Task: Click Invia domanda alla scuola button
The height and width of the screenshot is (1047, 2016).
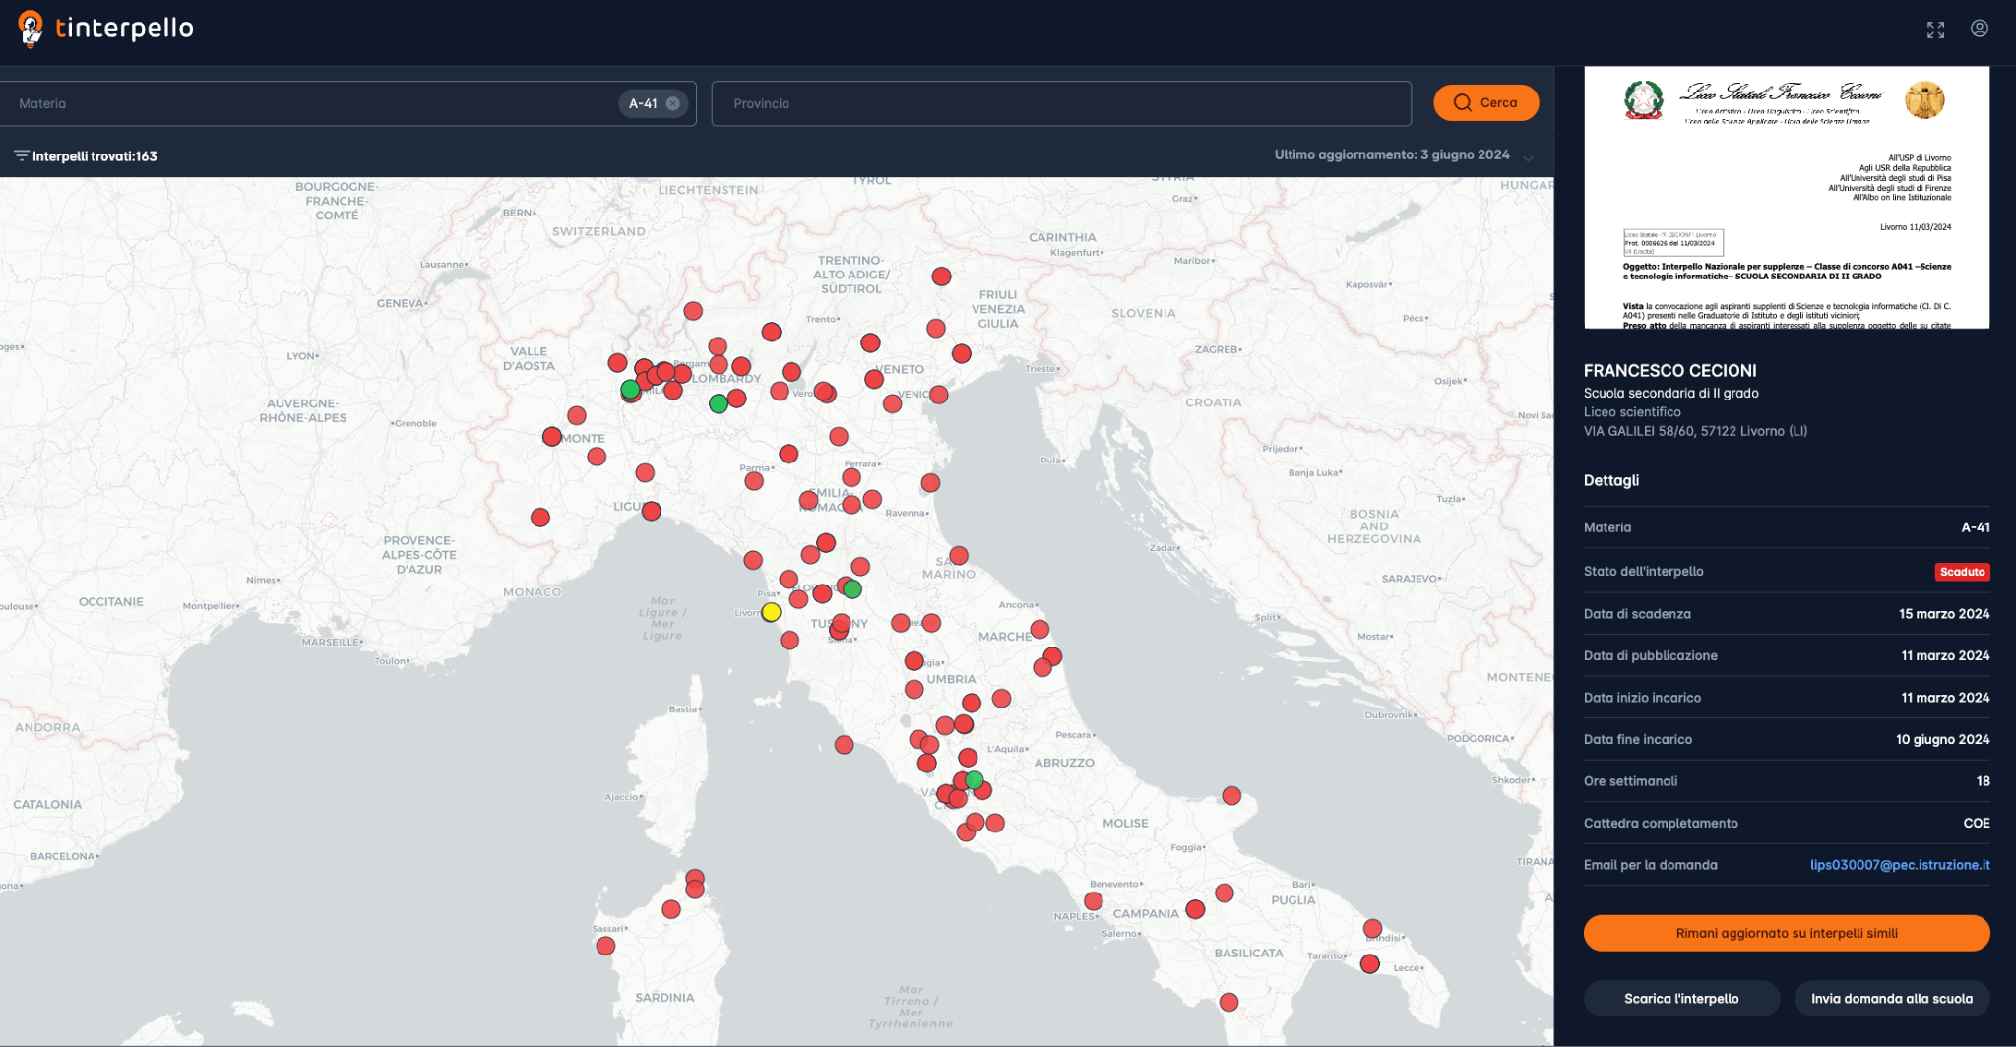Action: pos(1891,998)
